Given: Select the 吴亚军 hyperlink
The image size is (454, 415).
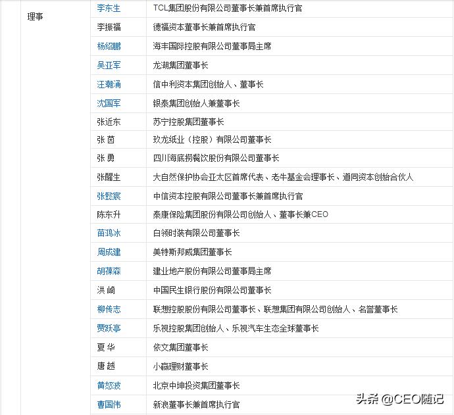Looking at the screenshot, I should [109, 65].
